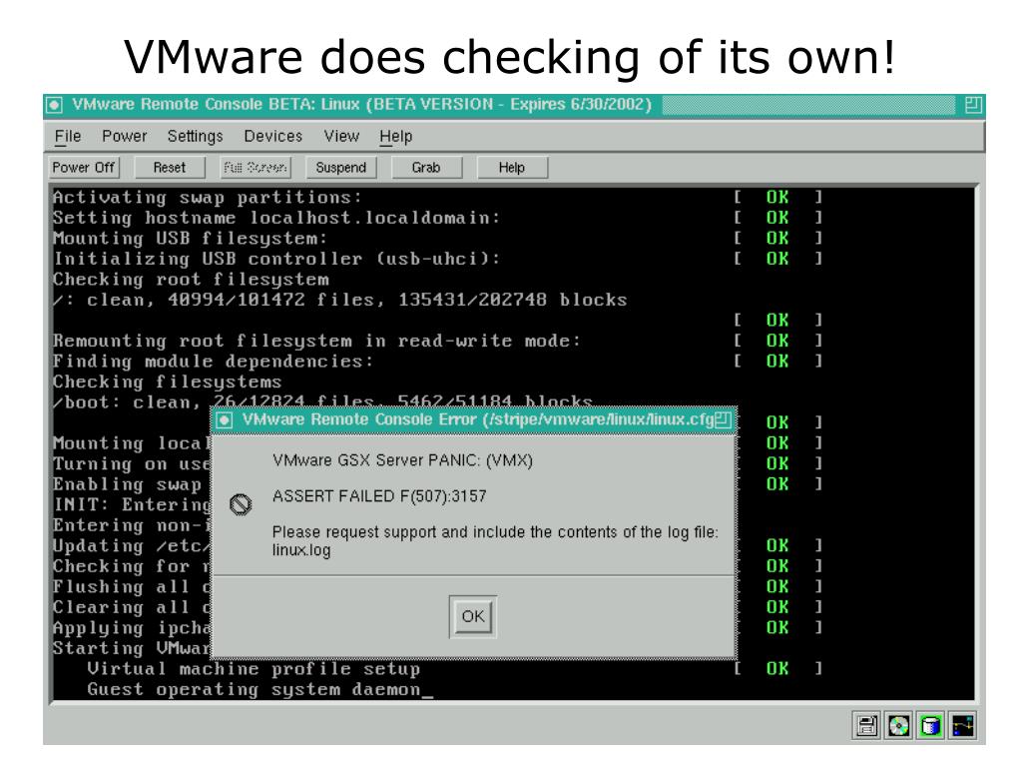This screenshot has width=1022, height=767.
Task: Click the "/: clean, 40994/101472 files" line
Action: tap(339, 300)
